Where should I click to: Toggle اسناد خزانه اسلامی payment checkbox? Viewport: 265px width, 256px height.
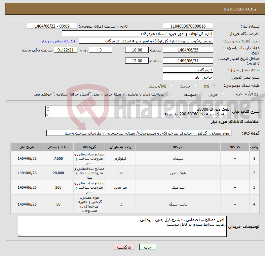point(168,94)
